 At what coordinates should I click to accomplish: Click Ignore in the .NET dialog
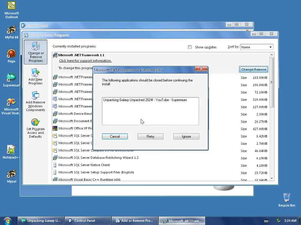pyautogui.click(x=186, y=137)
